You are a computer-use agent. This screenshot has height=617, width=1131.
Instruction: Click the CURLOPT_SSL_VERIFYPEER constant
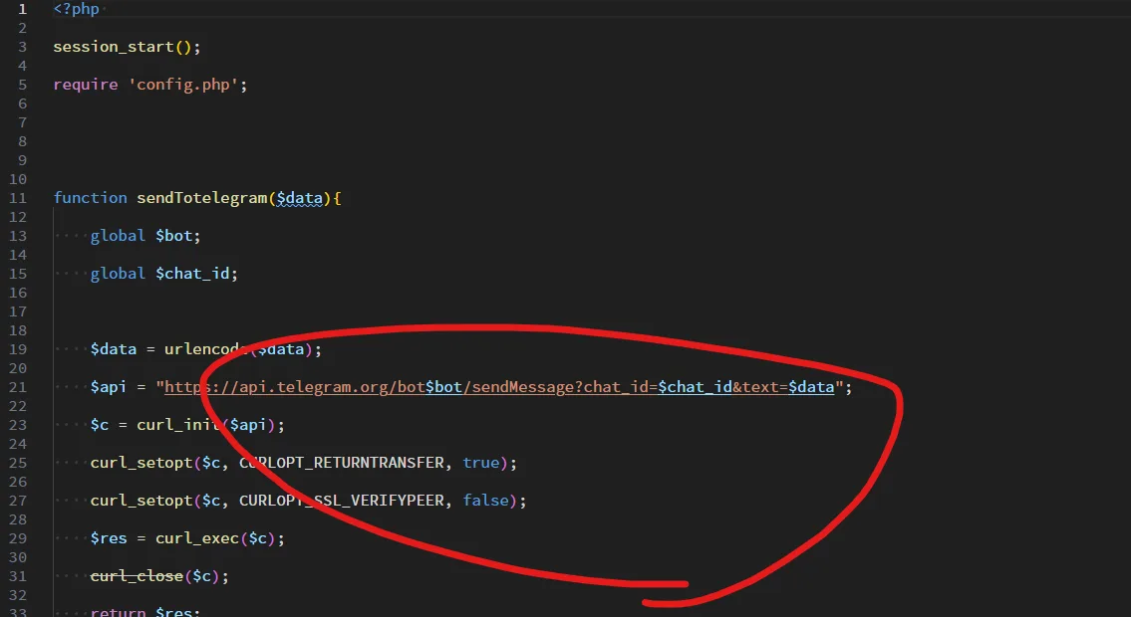tap(341, 501)
